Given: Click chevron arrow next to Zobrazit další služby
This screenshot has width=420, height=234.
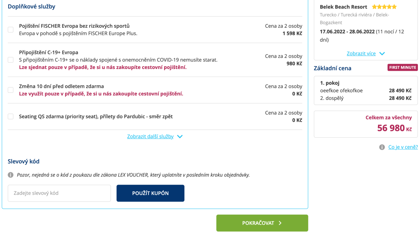Looking at the screenshot, I should pyautogui.click(x=180, y=137).
